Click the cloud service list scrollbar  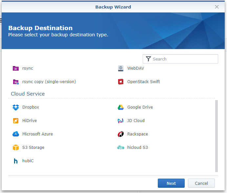pyautogui.click(x=217, y=136)
